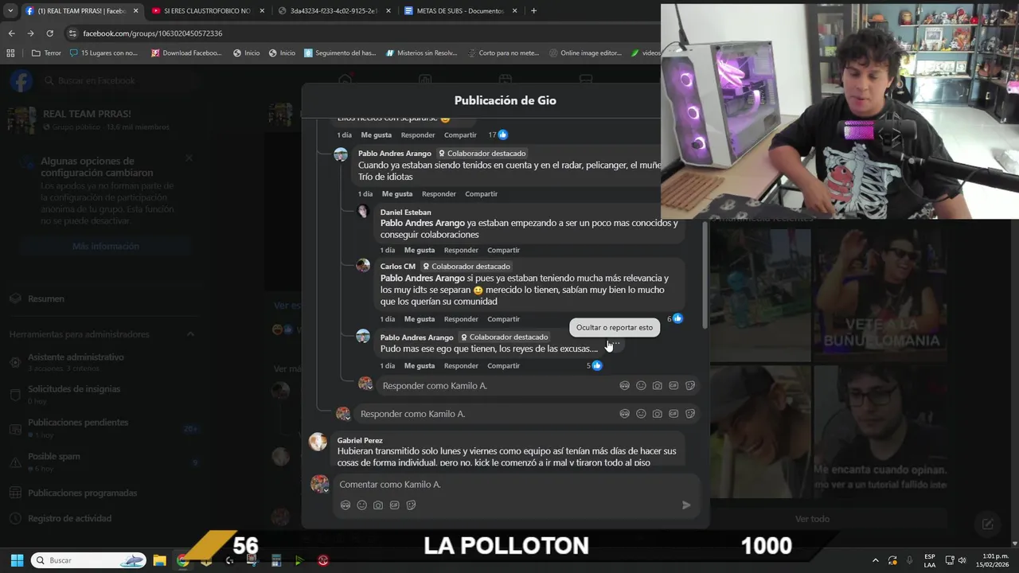Switch to METAS DE SUBS document tab

[461, 11]
